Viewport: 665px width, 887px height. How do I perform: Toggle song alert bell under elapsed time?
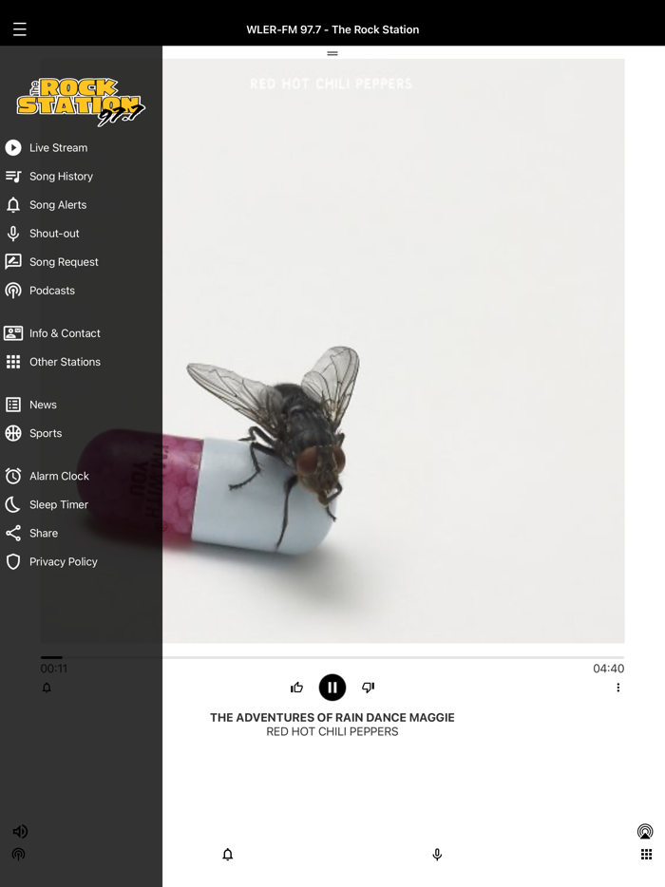coord(47,688)
